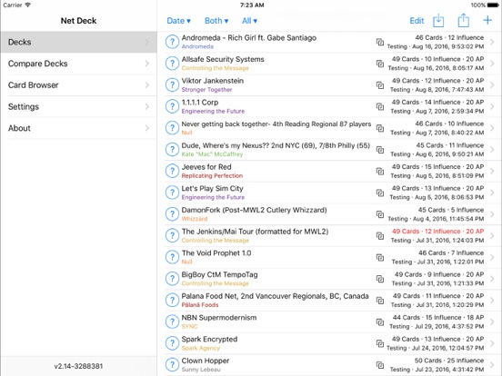
Task: Duplicate Viktor Jankenstein via copy icon
Action: [380, 85]
